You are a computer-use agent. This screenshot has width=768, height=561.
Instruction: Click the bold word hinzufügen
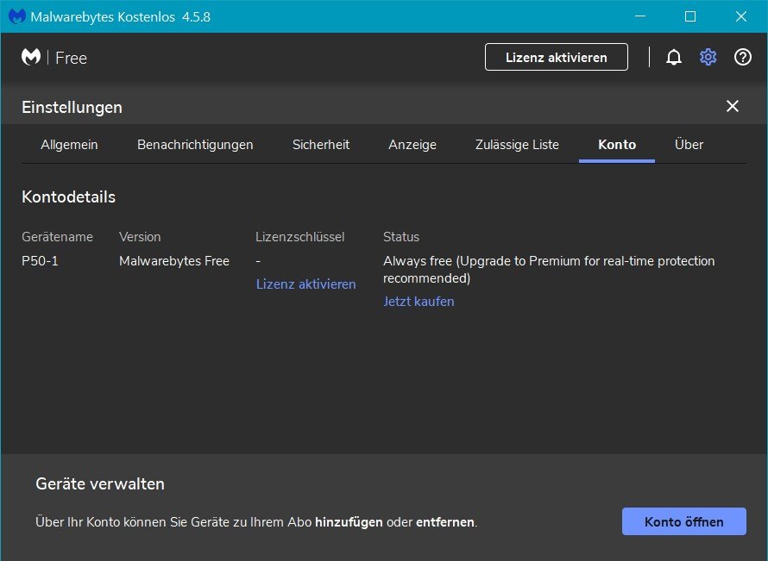click(x=349, y=522)
